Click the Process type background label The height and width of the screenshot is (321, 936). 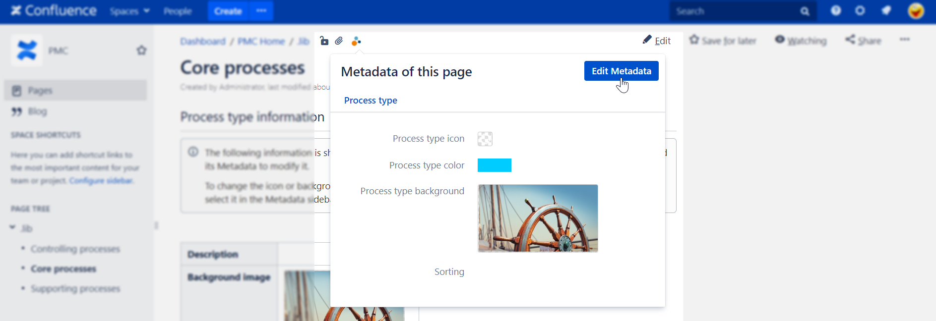point(412,191)
